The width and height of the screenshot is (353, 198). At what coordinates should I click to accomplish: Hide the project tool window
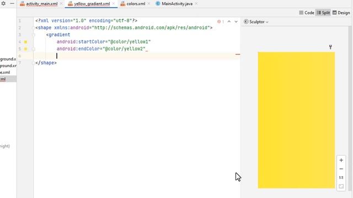[12, 4]
